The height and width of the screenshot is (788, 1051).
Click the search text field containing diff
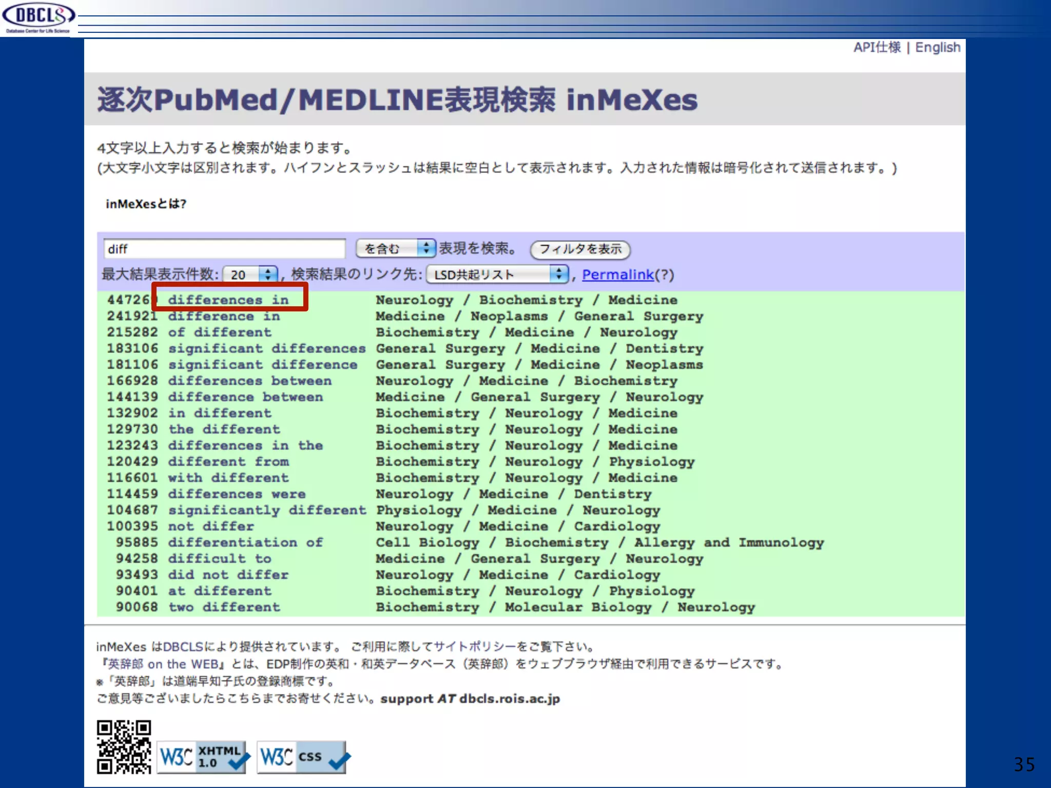click(224, 249)
